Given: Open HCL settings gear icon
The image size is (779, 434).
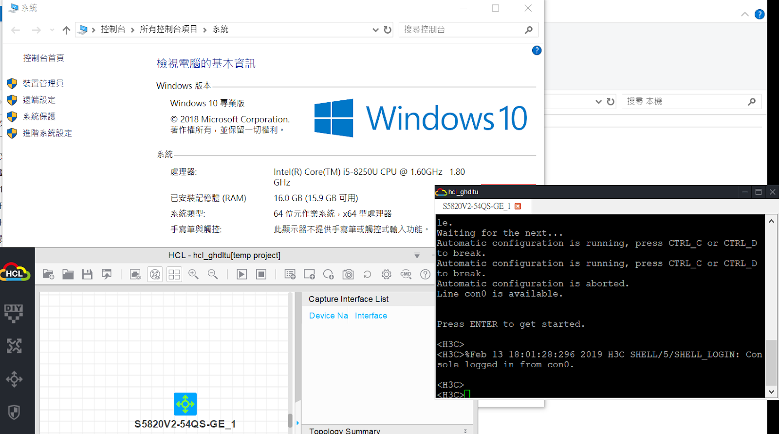Looking at the screenshot, I should coord(387,274).
